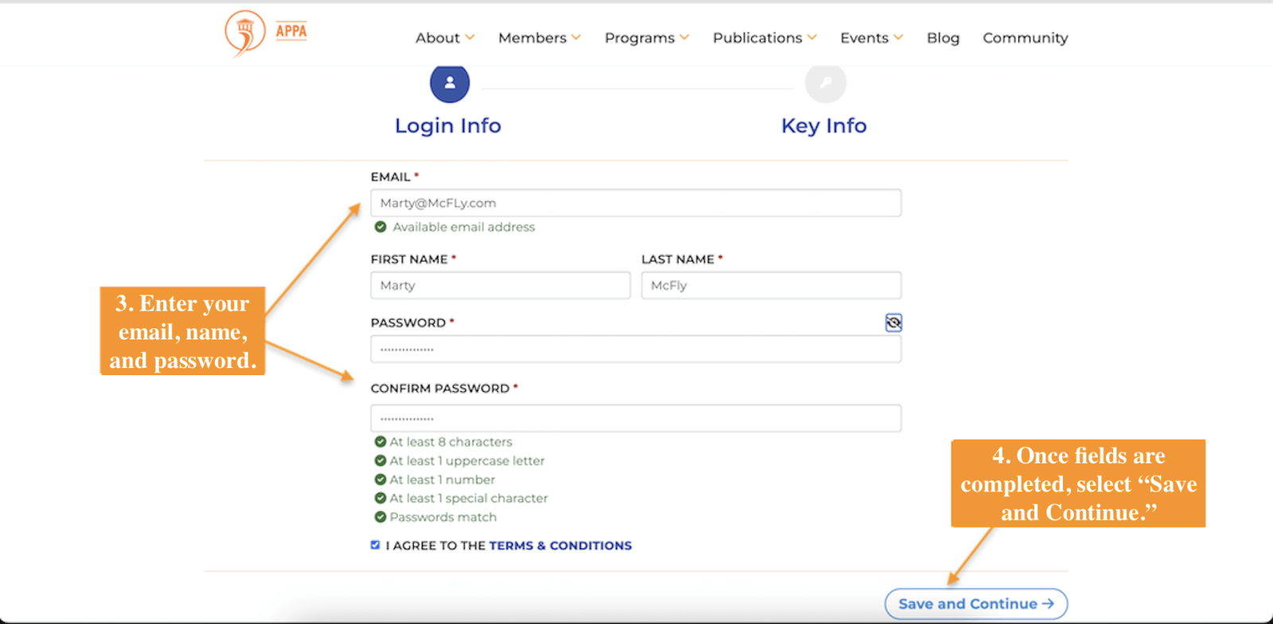Expand the About dropdown menu
Viewport: 1273px width, 624px height.
(x=445, y=38)
